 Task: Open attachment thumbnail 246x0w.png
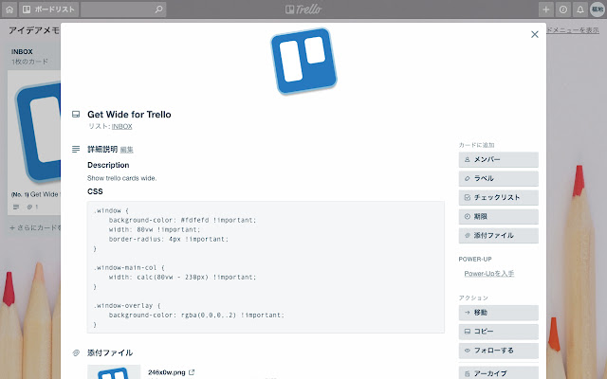pyautogui.click(x=114, y=372)
